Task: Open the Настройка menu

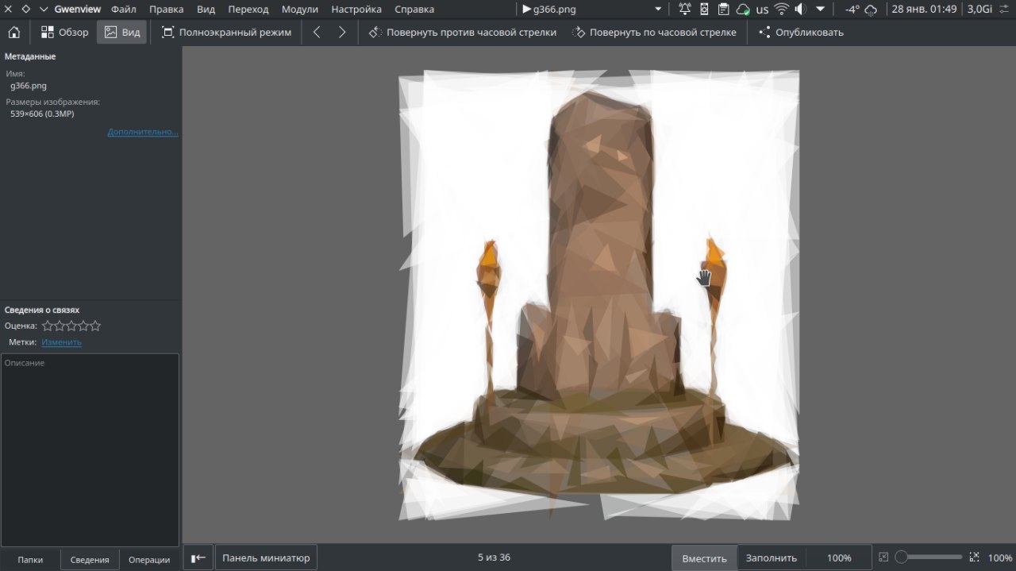Action: [356, 10]
